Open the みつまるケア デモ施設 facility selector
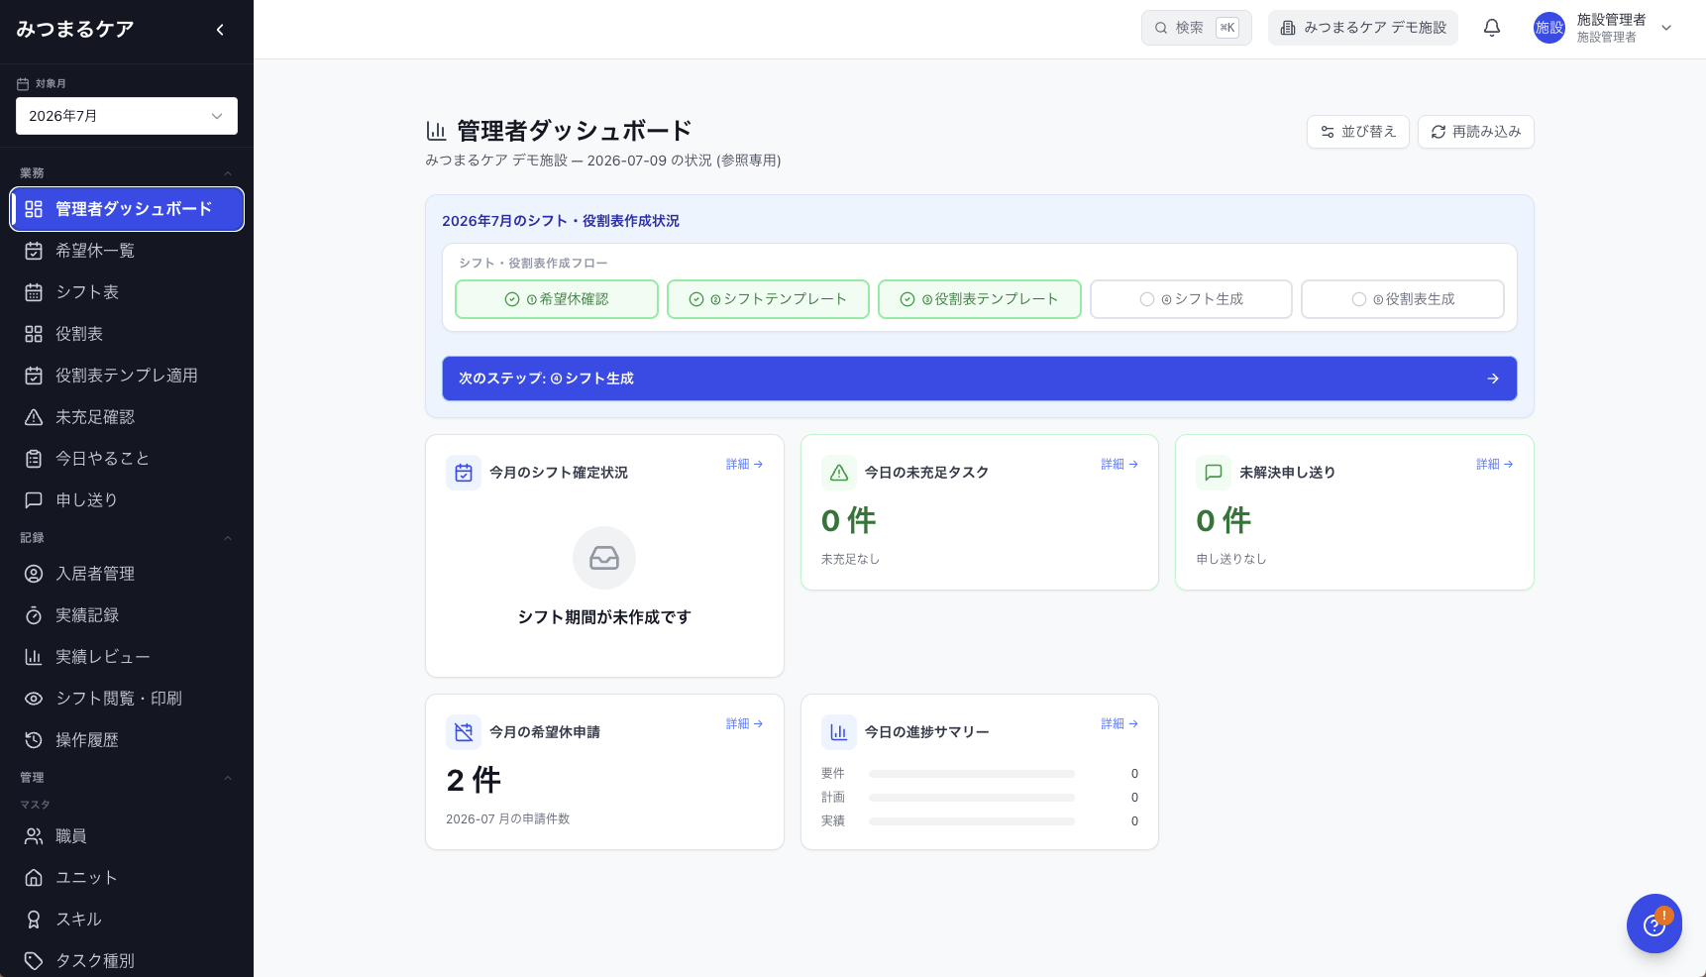 tap(1363, 28)
